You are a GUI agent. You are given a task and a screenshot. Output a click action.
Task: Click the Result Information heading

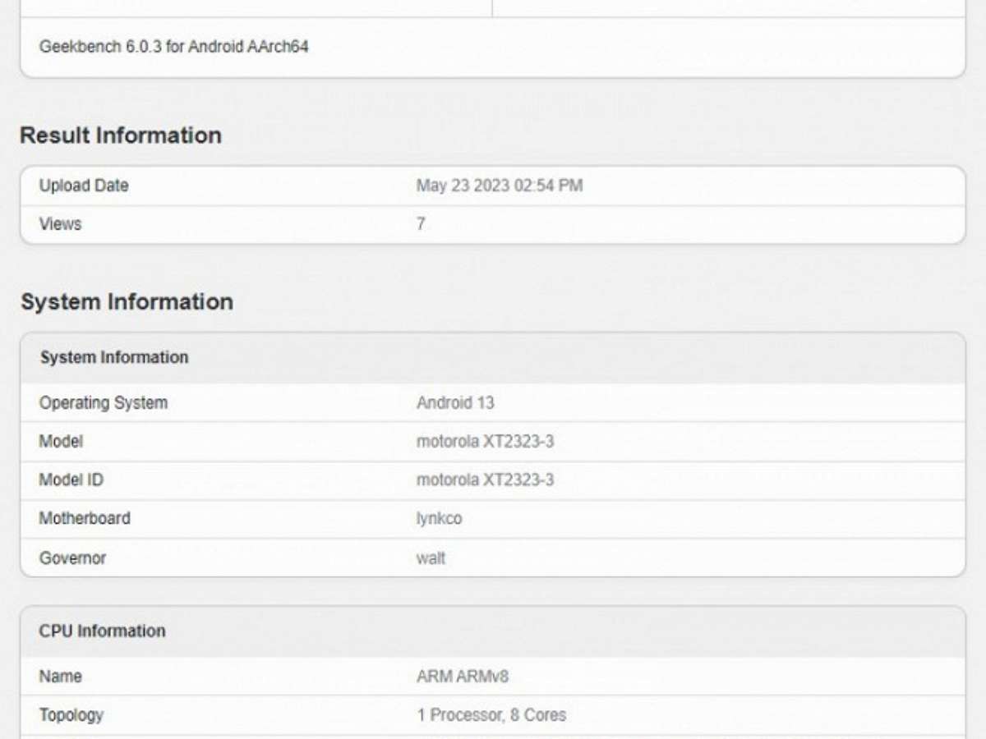(121, 135)
